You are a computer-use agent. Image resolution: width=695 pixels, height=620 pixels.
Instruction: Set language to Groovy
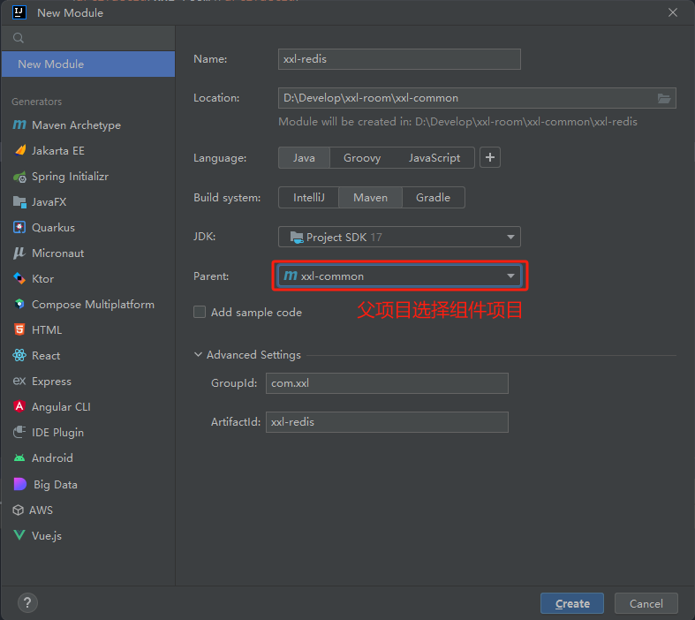[x=362, y=158]
